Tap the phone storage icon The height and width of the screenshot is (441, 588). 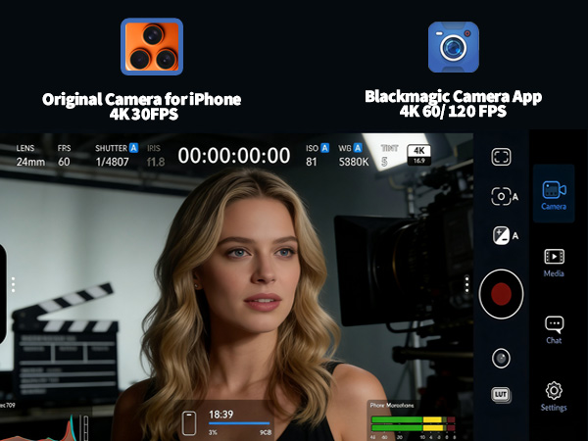[x=189, y=423]
